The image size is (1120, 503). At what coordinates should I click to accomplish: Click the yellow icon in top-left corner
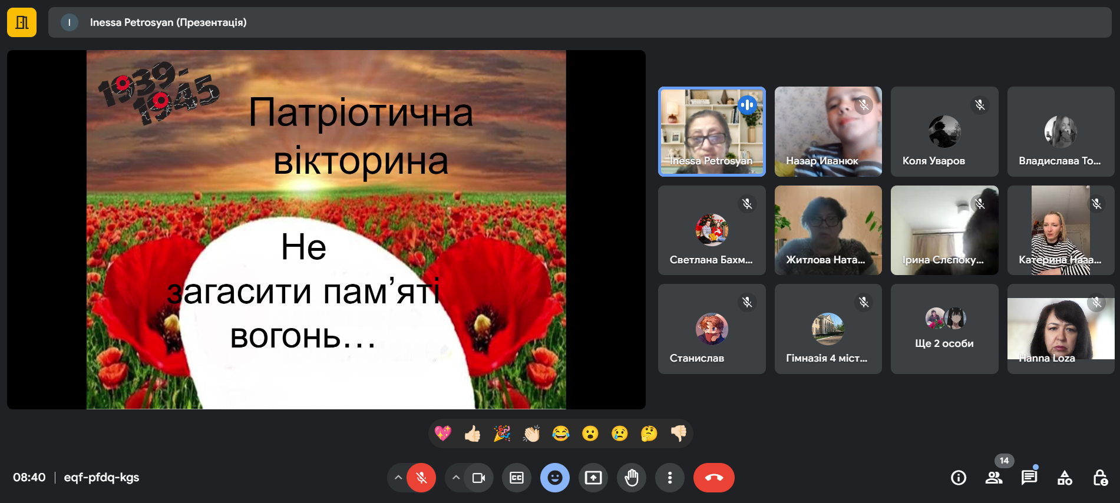click(22, 22)
